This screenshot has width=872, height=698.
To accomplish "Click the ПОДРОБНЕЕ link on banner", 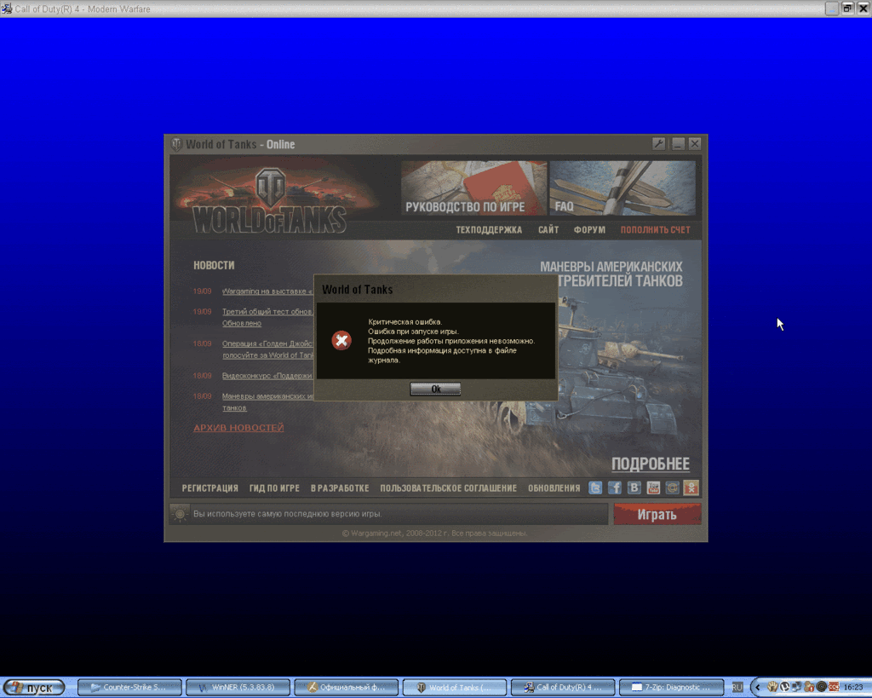I will (650, 464).
